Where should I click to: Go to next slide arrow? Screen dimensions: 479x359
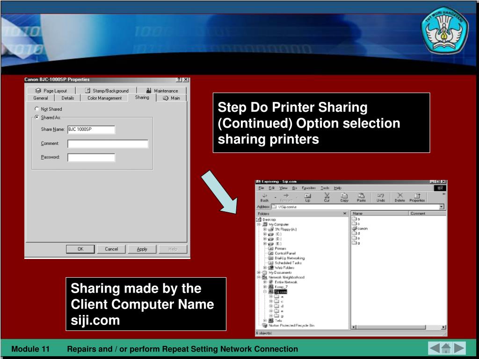pyautogui.click(x=459, y=348)
